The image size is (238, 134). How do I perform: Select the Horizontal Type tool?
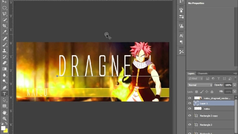pyautogui.click(x=4, y=94)
